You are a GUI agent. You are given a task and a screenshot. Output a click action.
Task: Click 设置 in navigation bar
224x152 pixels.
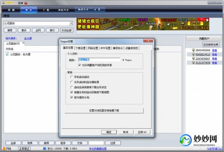coord(97,9)
